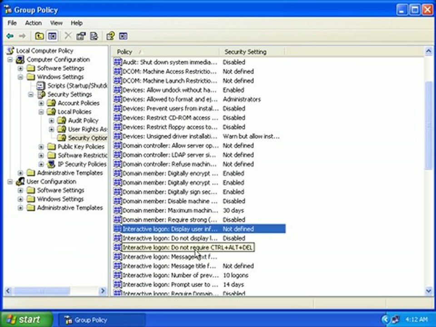
Task: Select the Security Options tree item
Action: tap(87, 138)
